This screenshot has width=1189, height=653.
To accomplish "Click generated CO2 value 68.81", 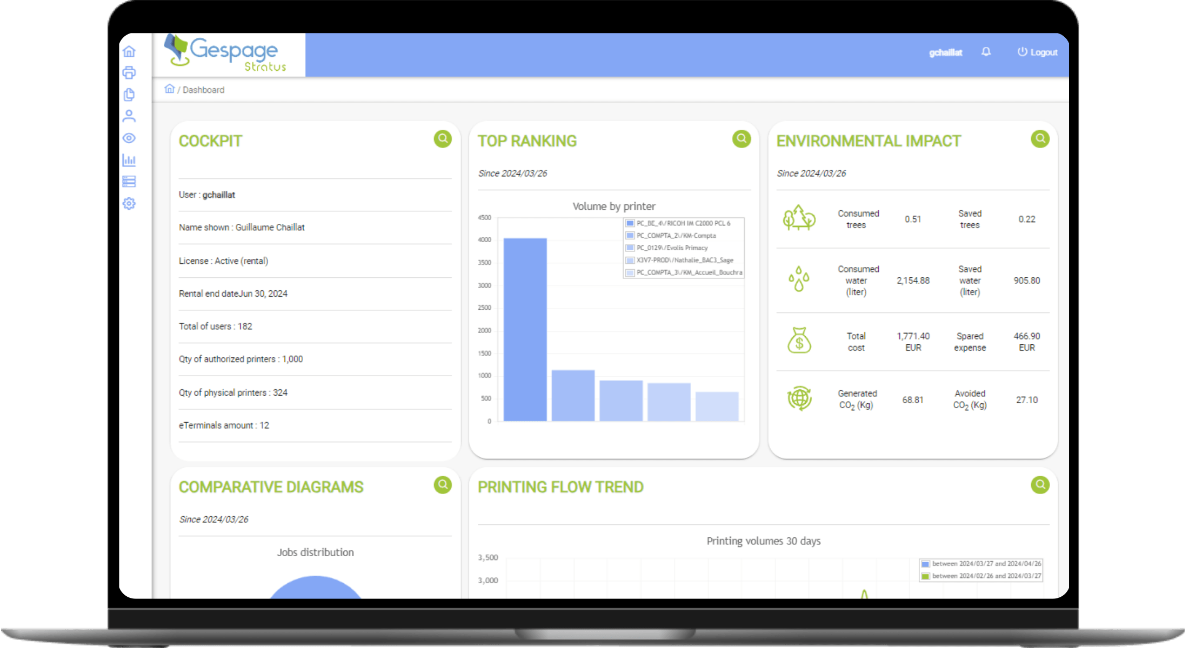I will point(913,401).
